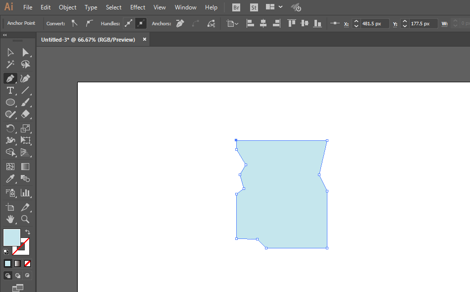Launch Adobe Bridge via Br icon
The height and width of the screenshot is (292, 470).
(236, 7)
